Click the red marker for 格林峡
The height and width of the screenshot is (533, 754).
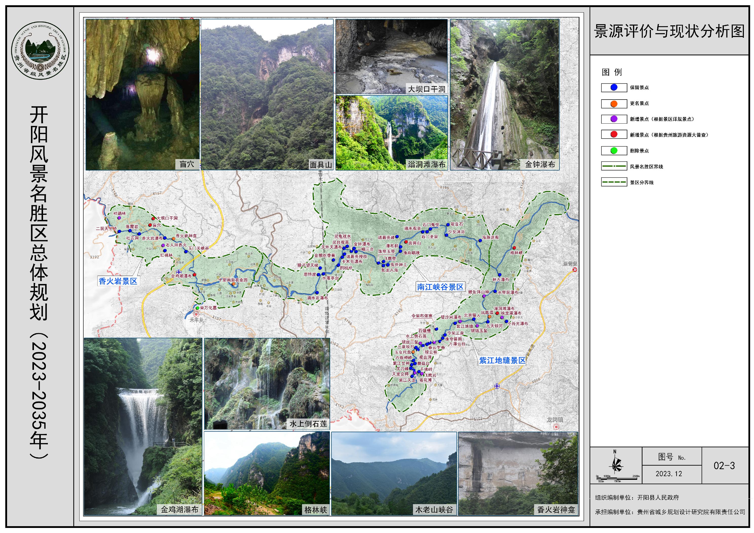(514, 248)
